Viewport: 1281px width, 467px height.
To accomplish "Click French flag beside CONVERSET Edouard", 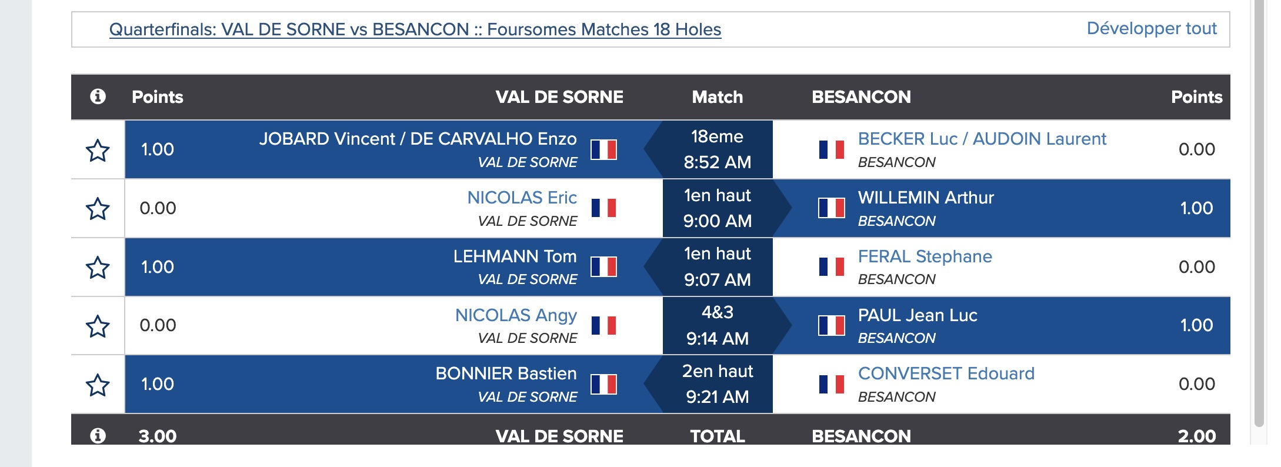I will pos(832,385).
